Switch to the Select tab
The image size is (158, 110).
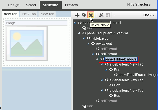pyautogui.click(x=31, y=5)
